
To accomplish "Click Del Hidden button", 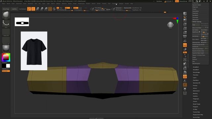I will [196, 30].
